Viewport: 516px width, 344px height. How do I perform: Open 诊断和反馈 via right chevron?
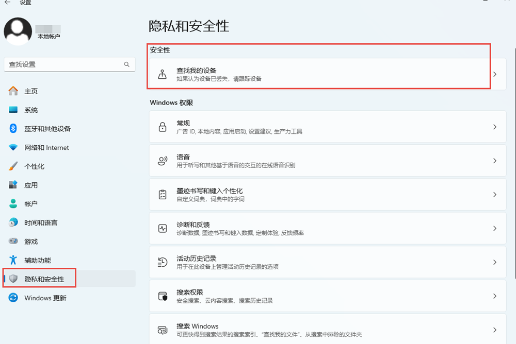[495, 228]
